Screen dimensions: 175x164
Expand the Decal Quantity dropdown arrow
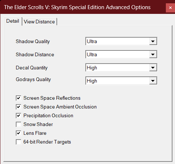[x=153, y=68]
